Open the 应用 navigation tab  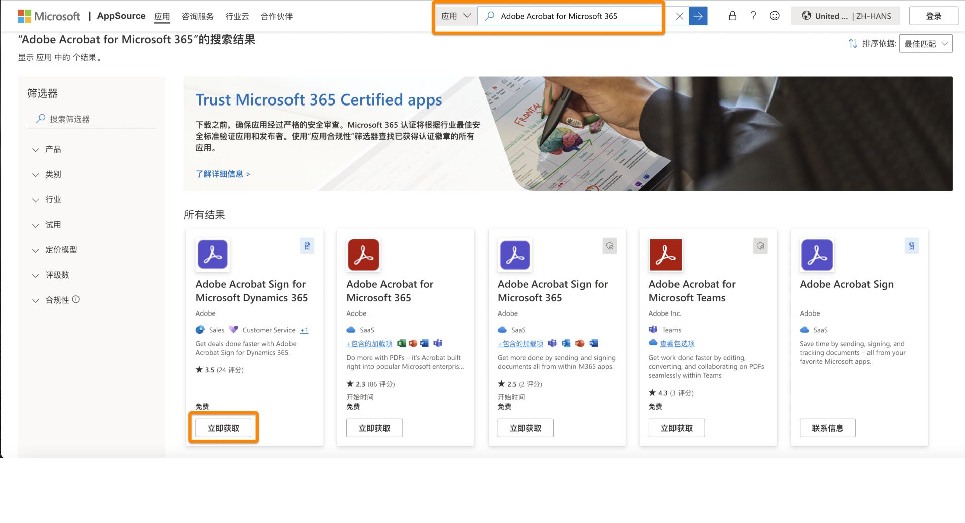pos(162,16)
